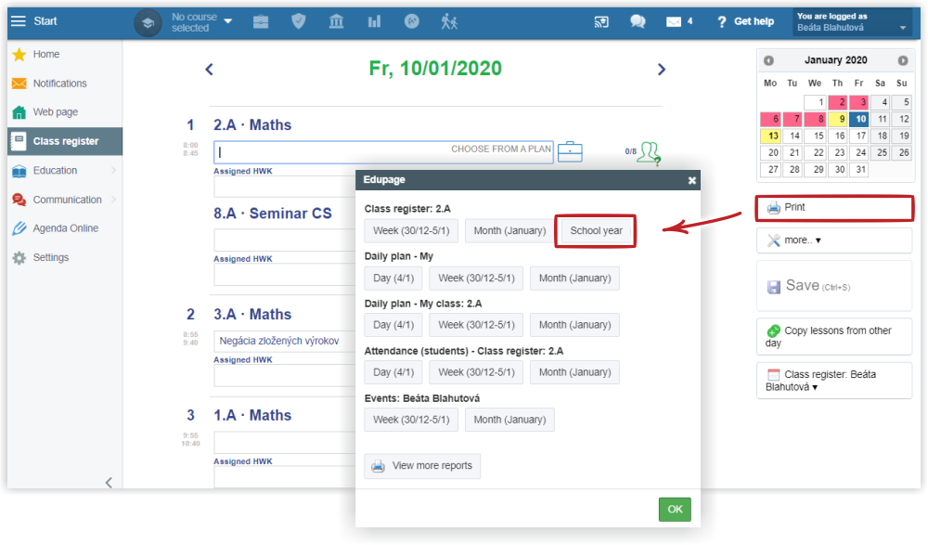The image size is (928, 545).
Task: Click the graduation cap course icon
Action: (148, 22)
